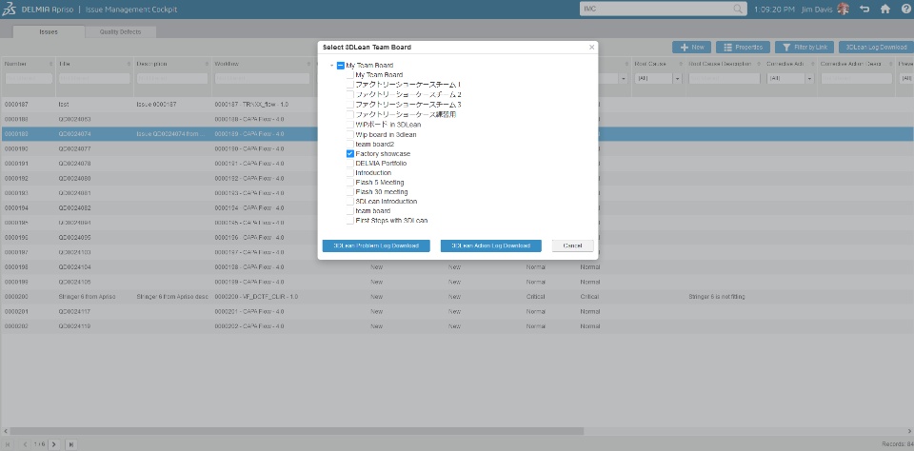Click 3DLean Problem Log Download button
Screen dimensions: 914x451
click(x=376, y=245)
